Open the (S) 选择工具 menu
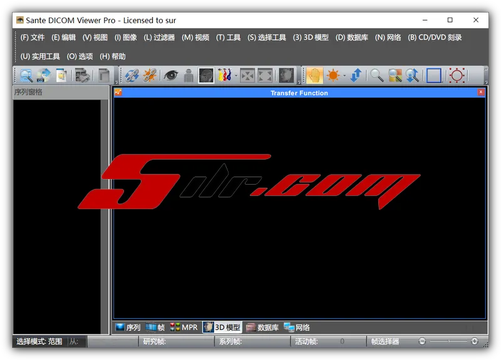Screen dimensions: 501x360 tap(267, 38)
